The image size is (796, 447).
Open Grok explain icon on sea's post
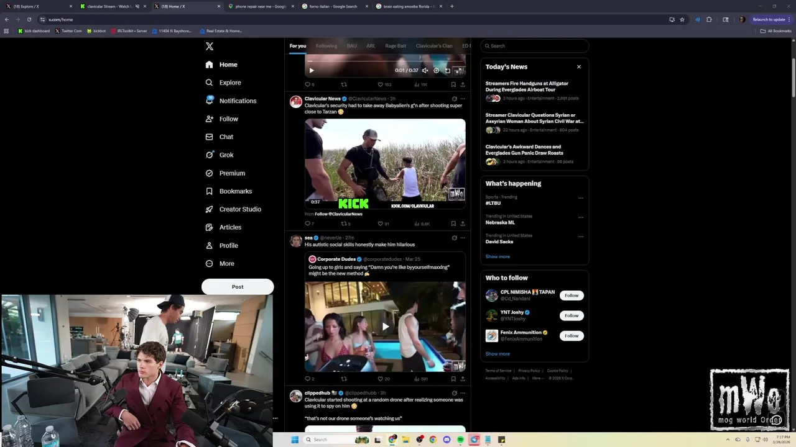455,238
